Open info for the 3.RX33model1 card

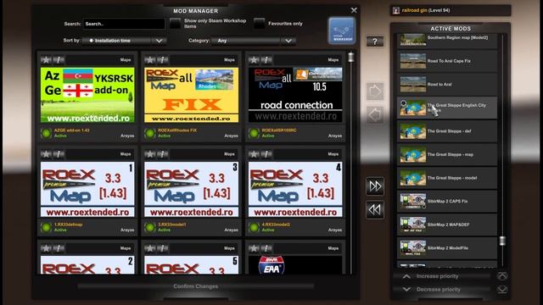point(163,154)
